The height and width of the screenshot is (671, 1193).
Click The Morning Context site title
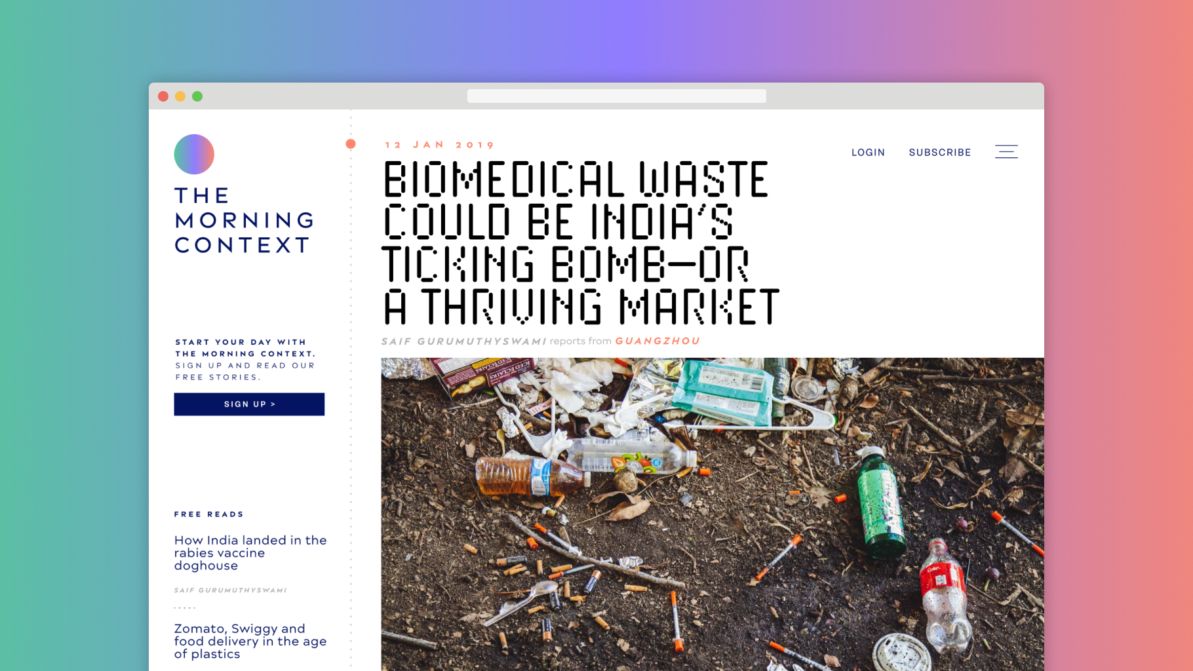(244, 220)
